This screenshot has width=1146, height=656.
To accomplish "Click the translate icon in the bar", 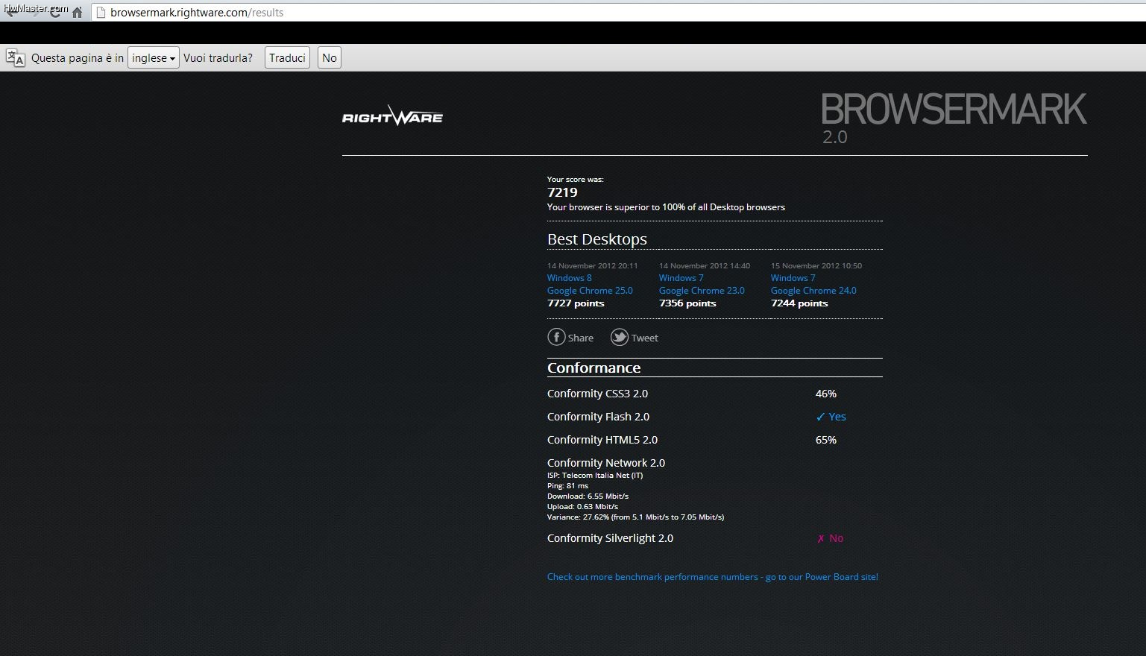I will pyautogui.click(x=16, y=58).
